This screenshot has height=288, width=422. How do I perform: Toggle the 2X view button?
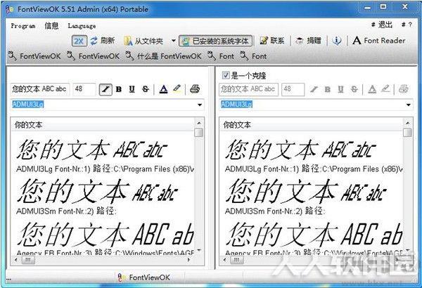(x=79, y=41)
